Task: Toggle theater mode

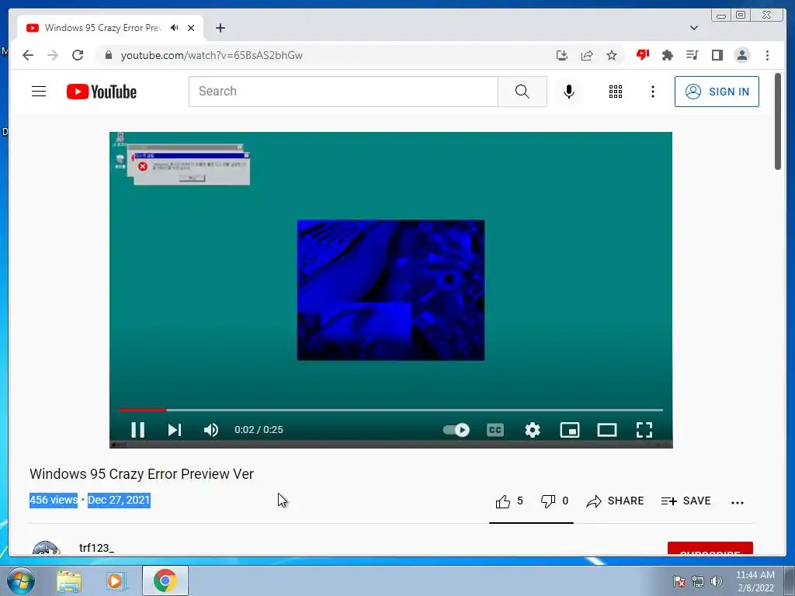Action: (x=607, y=430)
